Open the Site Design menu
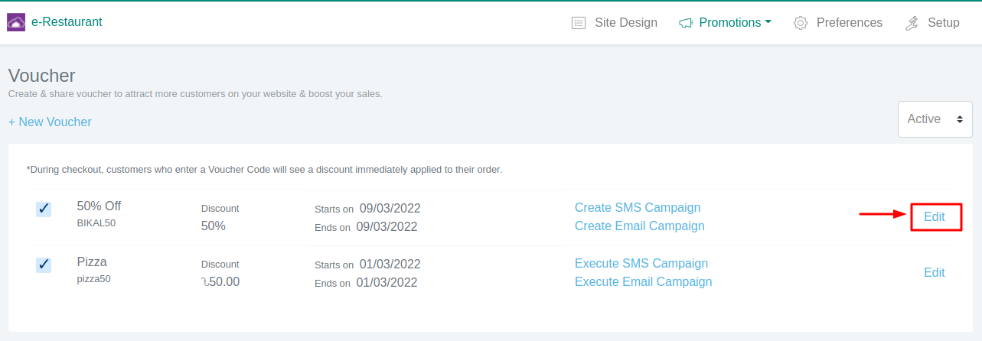This screenshot has height=341, width=982. point(625,23)
